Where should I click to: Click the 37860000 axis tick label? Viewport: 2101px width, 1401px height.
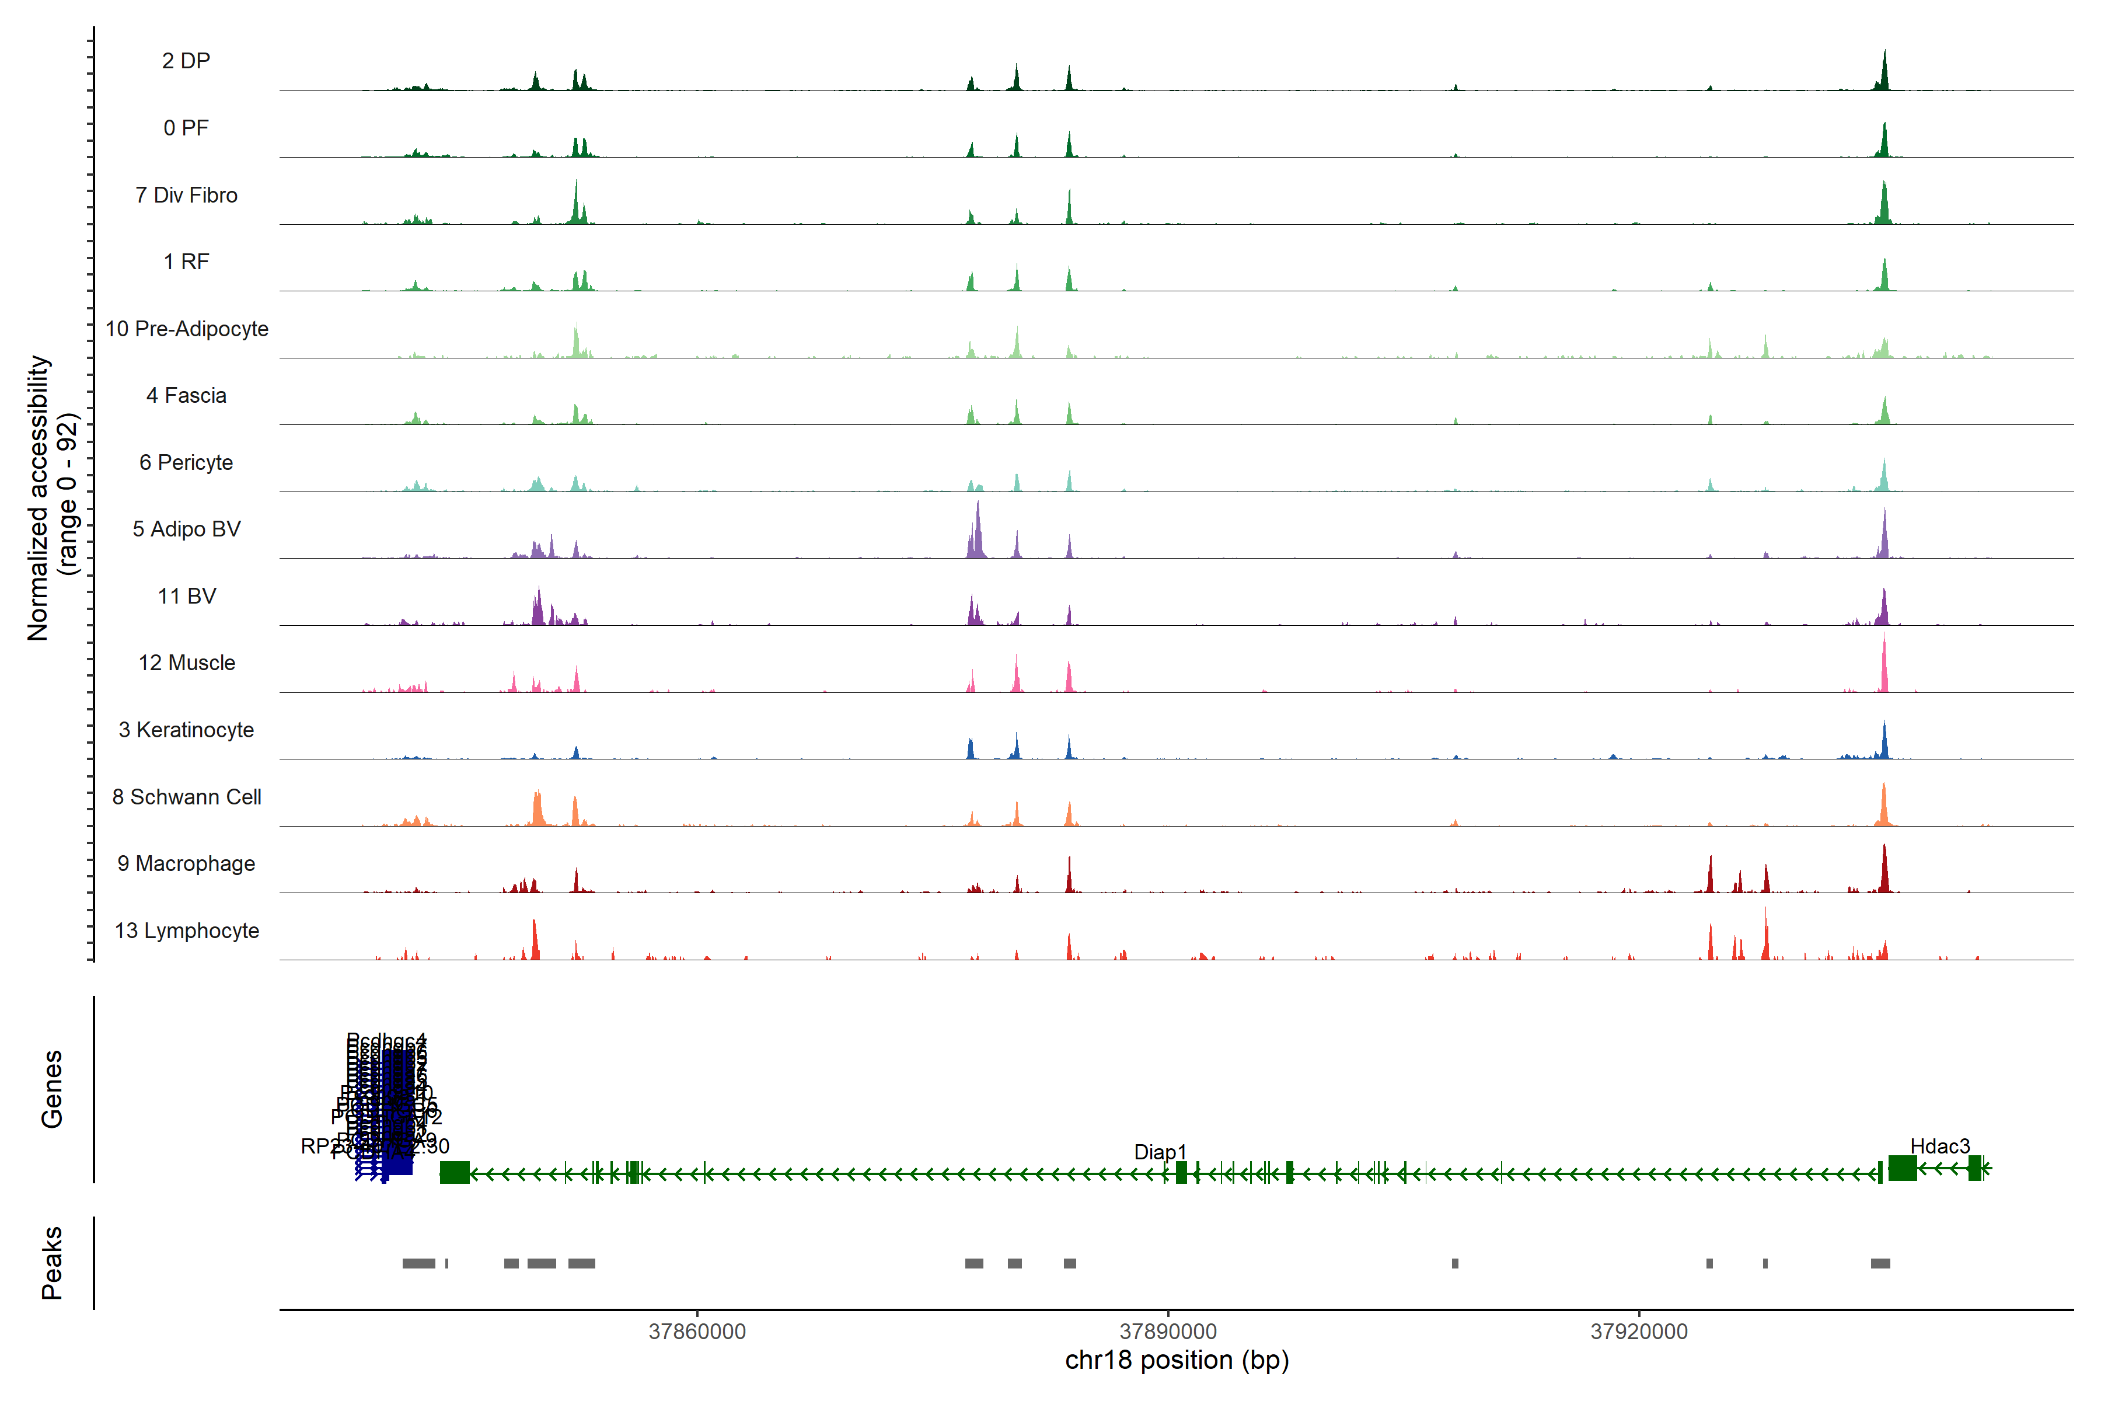(x=697, y=1332)
